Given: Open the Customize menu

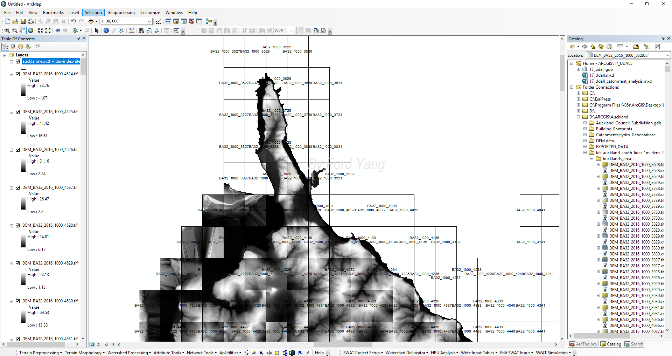Looking at the screenshot, I should tap(150, 13).
